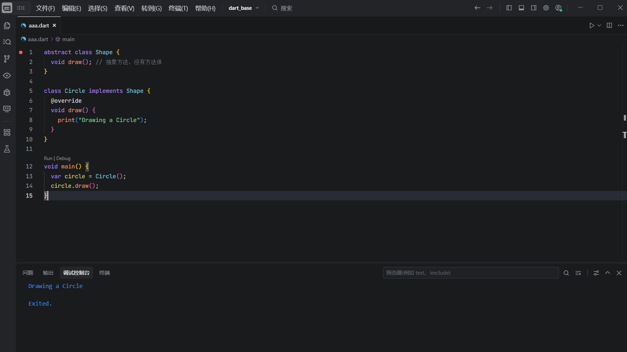Toggle the bottom panel layout icon
The width and height of the screenshot is (627, 352).
coord(521,8)
